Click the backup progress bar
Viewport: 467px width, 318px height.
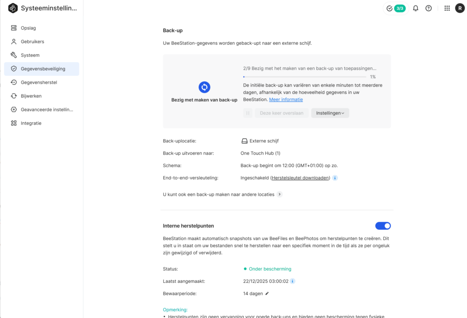pos(304,77)
